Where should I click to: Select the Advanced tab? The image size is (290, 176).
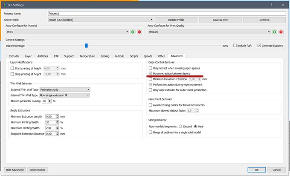coord(177,56)
